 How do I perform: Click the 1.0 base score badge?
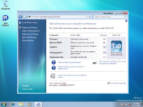pyautogui.click(x=116, y=46)
